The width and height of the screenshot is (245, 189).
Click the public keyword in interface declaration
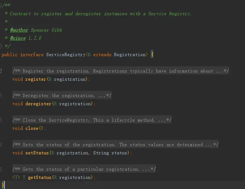pos(10,55)
